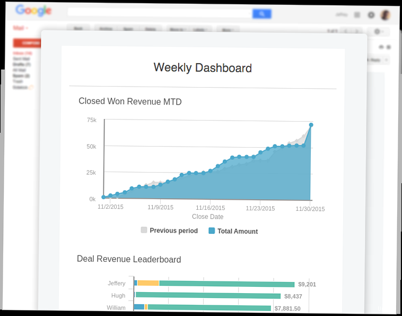Expand the Mail dropdown menu
This screenshot has height=316, width=402.
[21, 28]
